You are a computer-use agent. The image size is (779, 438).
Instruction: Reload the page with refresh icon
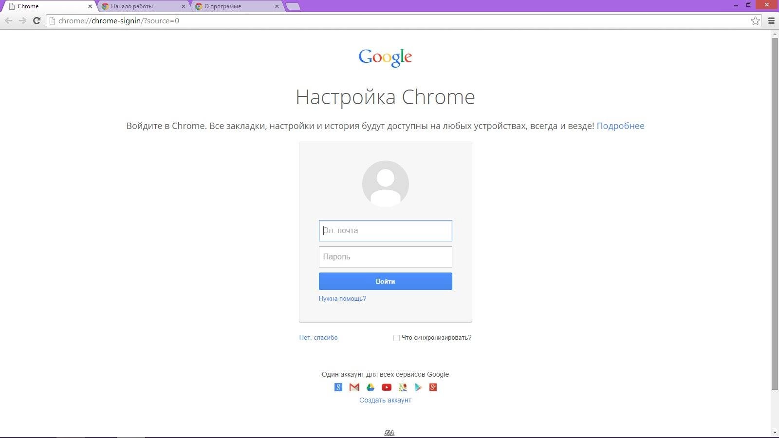click(x=37, y=20)
